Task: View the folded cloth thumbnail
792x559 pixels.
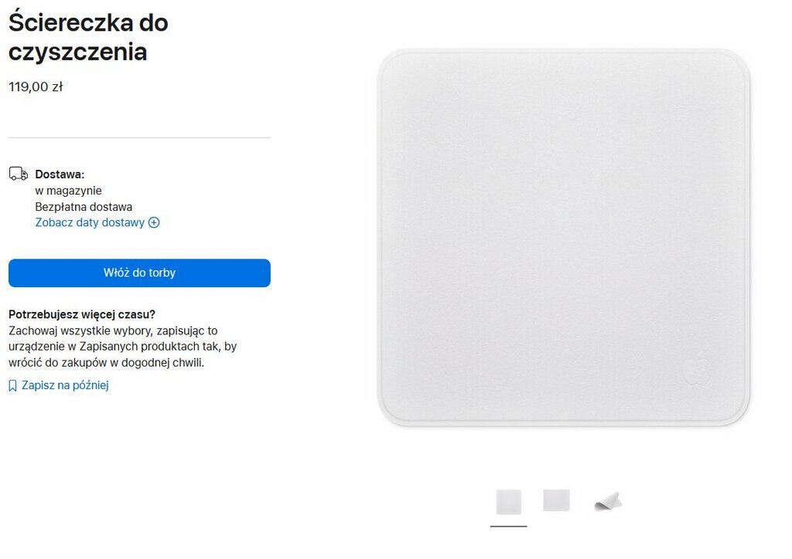Action: pyautogui.click(x=608, y=502)
